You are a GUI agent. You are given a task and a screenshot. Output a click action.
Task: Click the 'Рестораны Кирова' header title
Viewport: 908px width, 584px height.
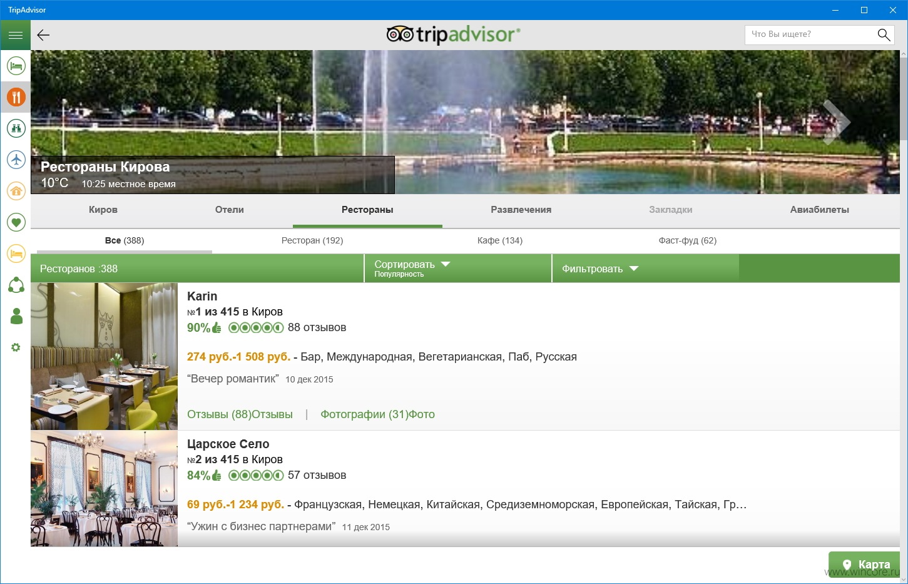(105, 167)
